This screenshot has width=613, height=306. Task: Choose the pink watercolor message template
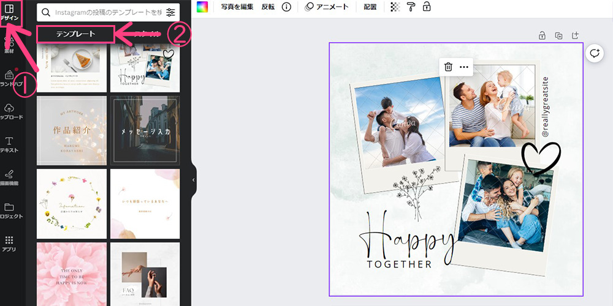tap(145, 204)
